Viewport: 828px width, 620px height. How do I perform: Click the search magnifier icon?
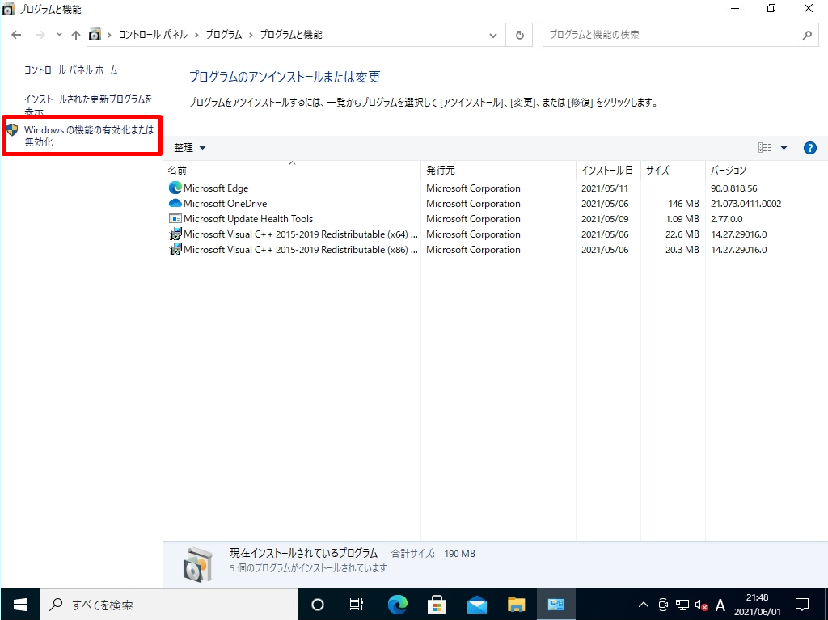coord(807,35)
